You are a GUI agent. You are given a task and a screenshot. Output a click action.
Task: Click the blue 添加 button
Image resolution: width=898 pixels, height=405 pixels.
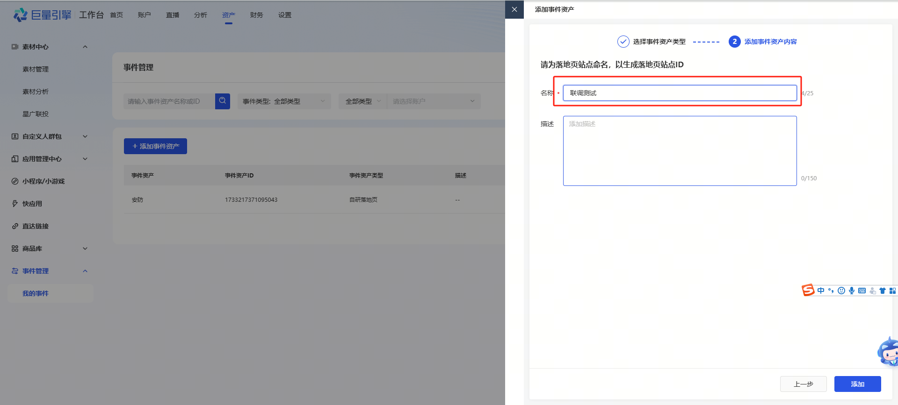point(857,384)
